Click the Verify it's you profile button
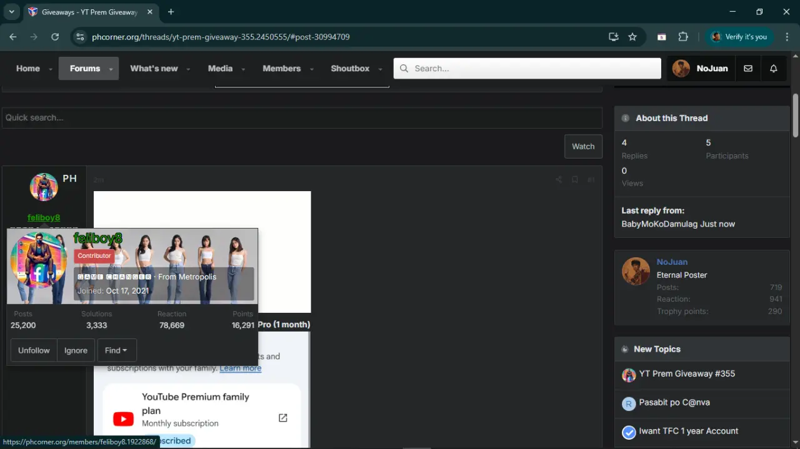This screenshot has width=800, height=449. coord(739,37)
